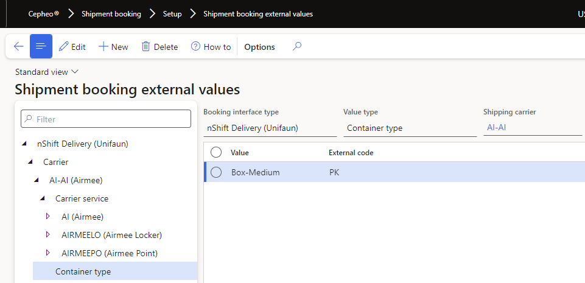Image resolution: width=585 pixels, height=283 pixels.
Task: Select all rows using header circle
Action: click(x=216, y=152)
